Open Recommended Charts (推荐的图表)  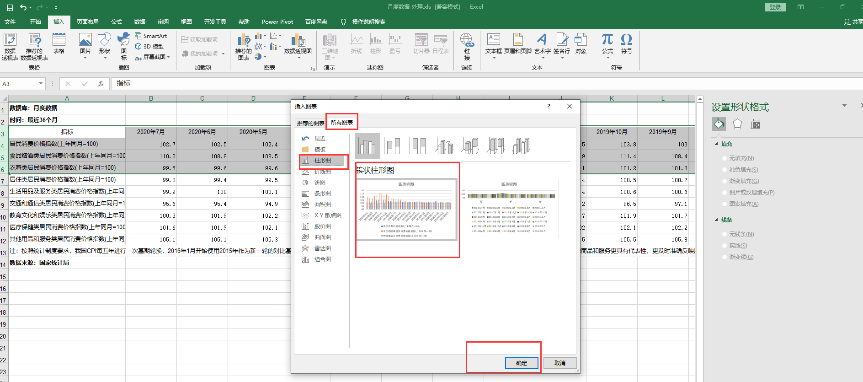[244, 47]
